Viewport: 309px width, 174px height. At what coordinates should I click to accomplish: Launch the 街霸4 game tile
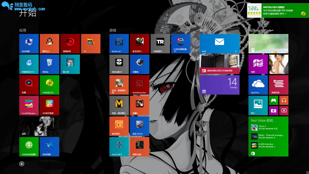pos(140,105)
